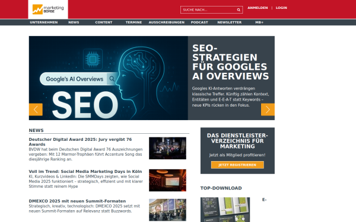Open the Login link

tap(281, 8)
